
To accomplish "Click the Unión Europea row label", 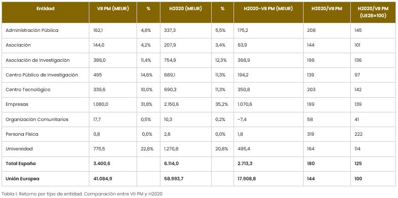I will click(x=22, y=179).
